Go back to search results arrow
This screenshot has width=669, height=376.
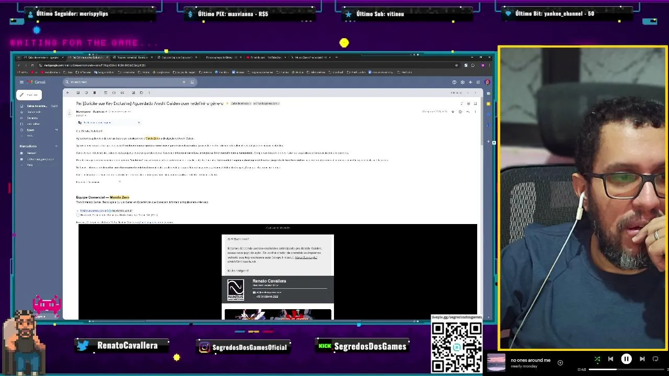67,92
